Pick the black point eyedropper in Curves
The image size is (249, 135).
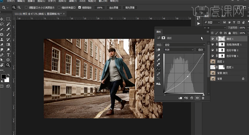[158, 55]
